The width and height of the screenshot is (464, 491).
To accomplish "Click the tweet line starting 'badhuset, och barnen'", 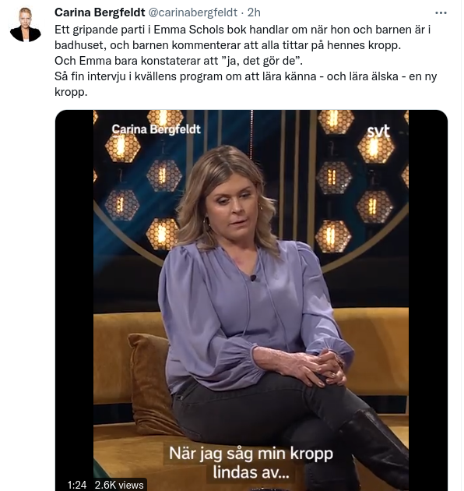I will [x=228, y=45].
